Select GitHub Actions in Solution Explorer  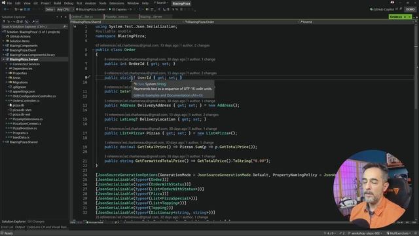(20, 37)
